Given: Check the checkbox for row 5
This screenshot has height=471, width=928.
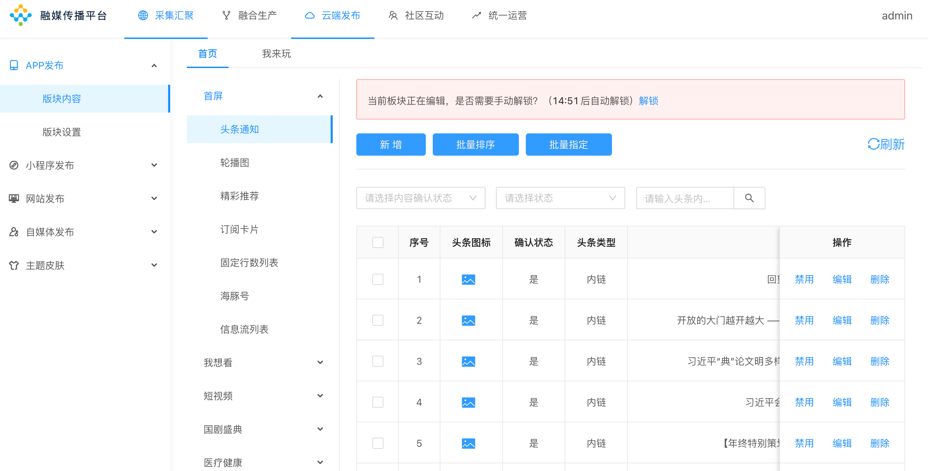Looking at the screenshot, I should 378,443.
